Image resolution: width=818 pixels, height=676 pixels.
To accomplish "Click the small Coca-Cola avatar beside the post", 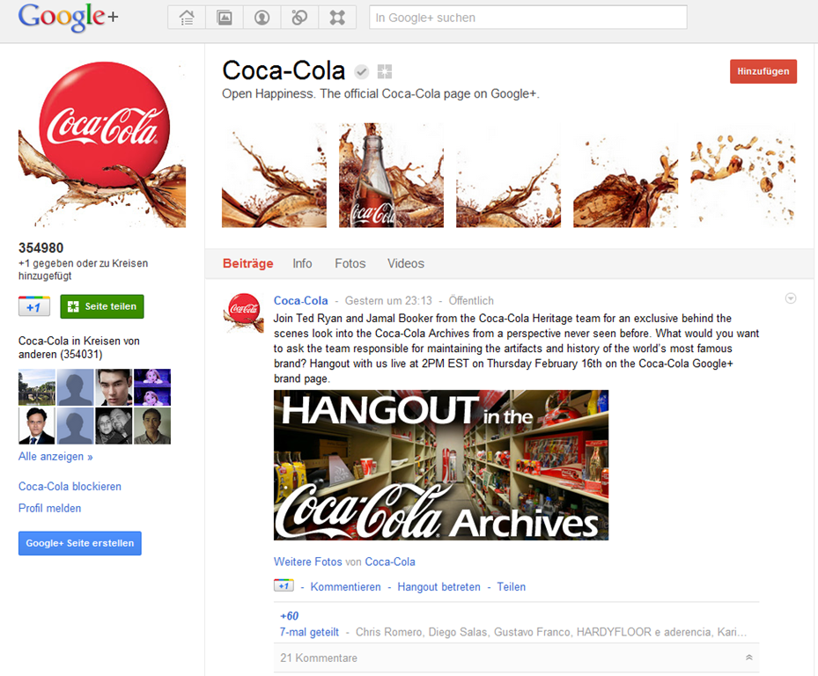I will (243, 312).
